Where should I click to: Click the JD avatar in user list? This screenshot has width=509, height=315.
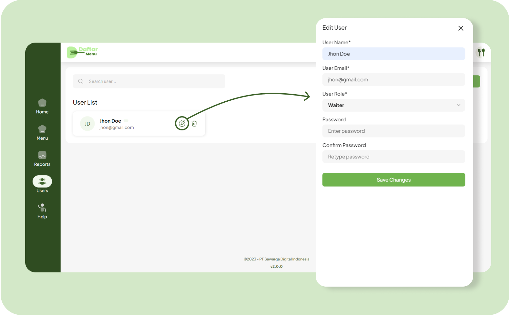(87, 124)
